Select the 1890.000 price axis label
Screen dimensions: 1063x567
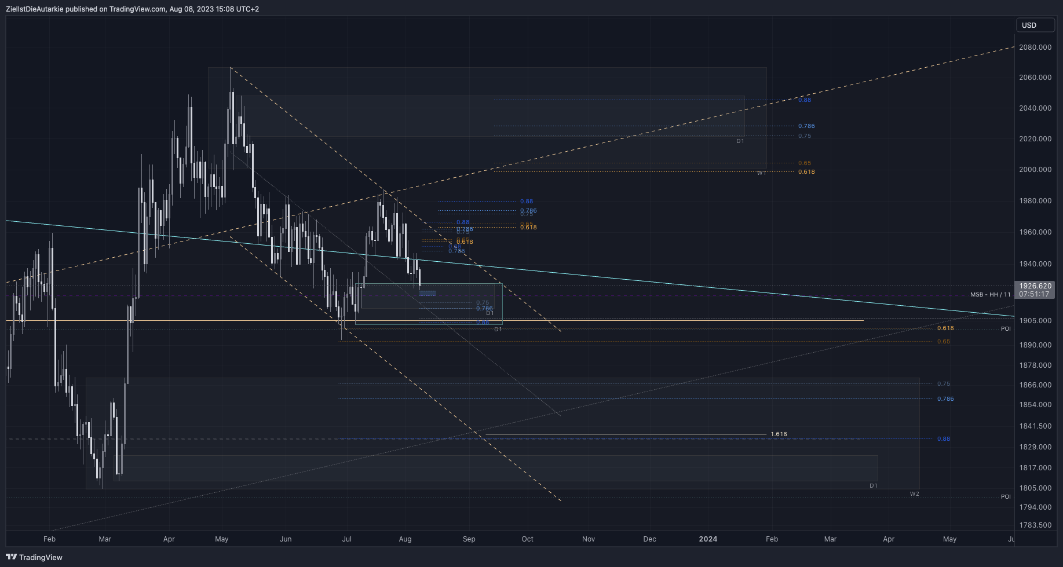point(1035,345)
